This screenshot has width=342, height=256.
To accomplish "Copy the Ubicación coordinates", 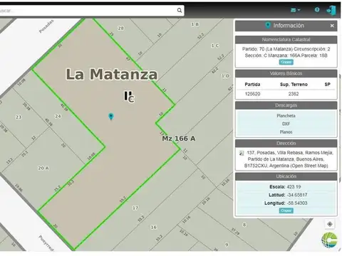I will [286, 210].
